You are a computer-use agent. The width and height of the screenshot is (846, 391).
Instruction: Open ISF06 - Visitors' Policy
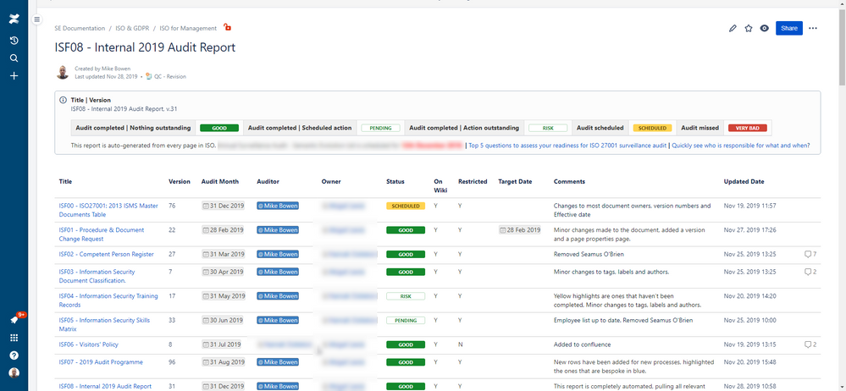88,344
